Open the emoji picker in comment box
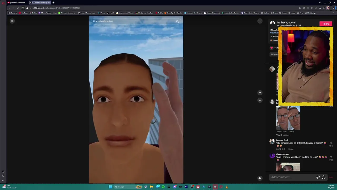This screenshot has width=337, height=190. point(324,177)
